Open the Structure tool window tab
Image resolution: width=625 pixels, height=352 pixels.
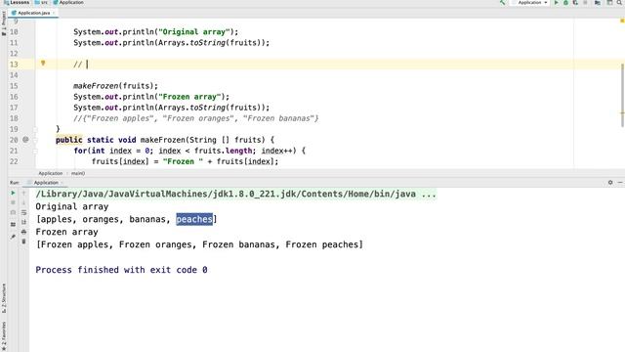(x=4, y=298)
